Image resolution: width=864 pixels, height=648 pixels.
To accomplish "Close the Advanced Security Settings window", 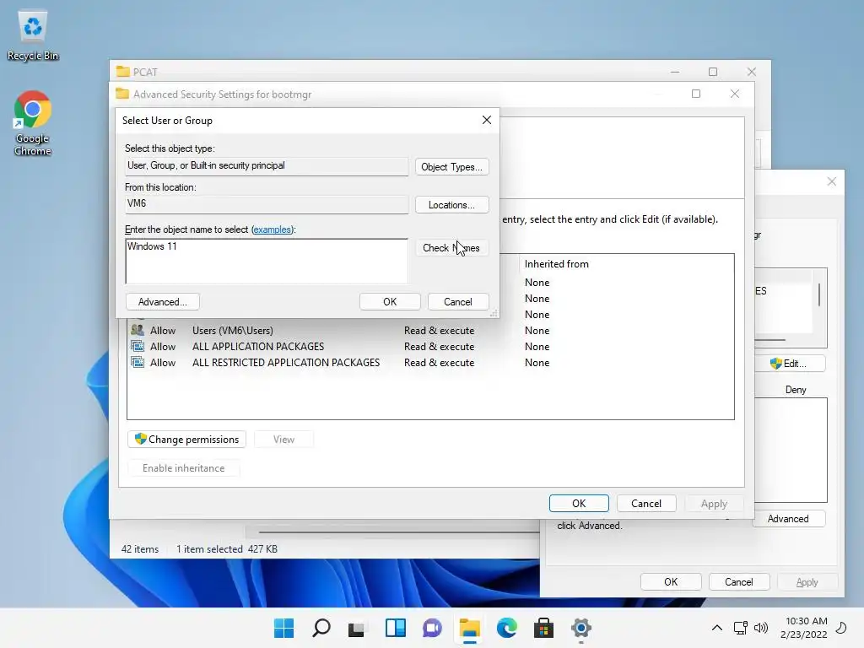I will pos(735,94).
